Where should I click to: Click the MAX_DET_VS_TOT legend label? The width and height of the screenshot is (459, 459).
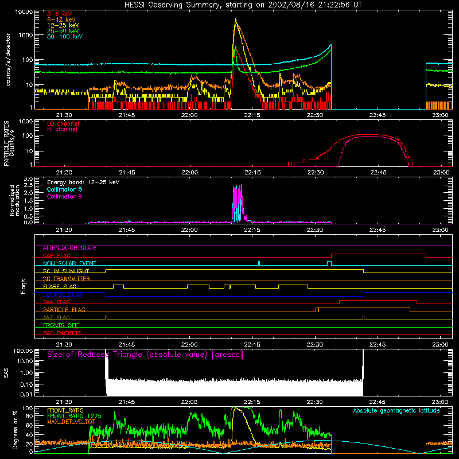coord(71,422)
